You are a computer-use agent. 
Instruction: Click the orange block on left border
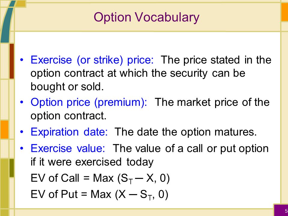click(x=4, y=130)
